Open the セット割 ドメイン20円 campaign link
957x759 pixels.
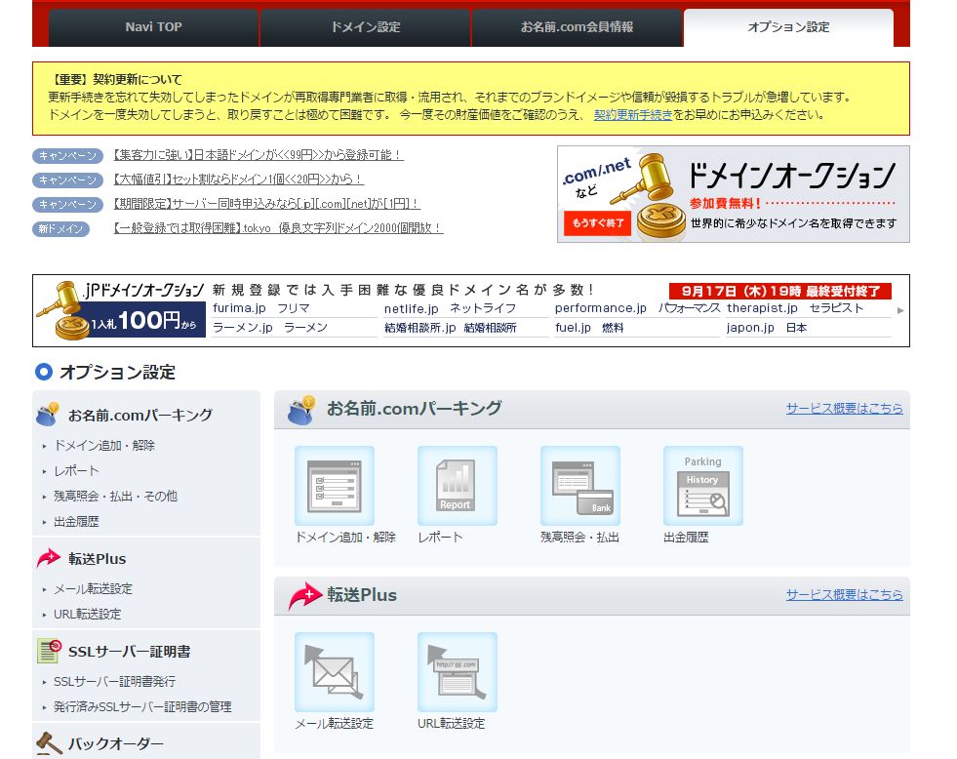point(238,180)
